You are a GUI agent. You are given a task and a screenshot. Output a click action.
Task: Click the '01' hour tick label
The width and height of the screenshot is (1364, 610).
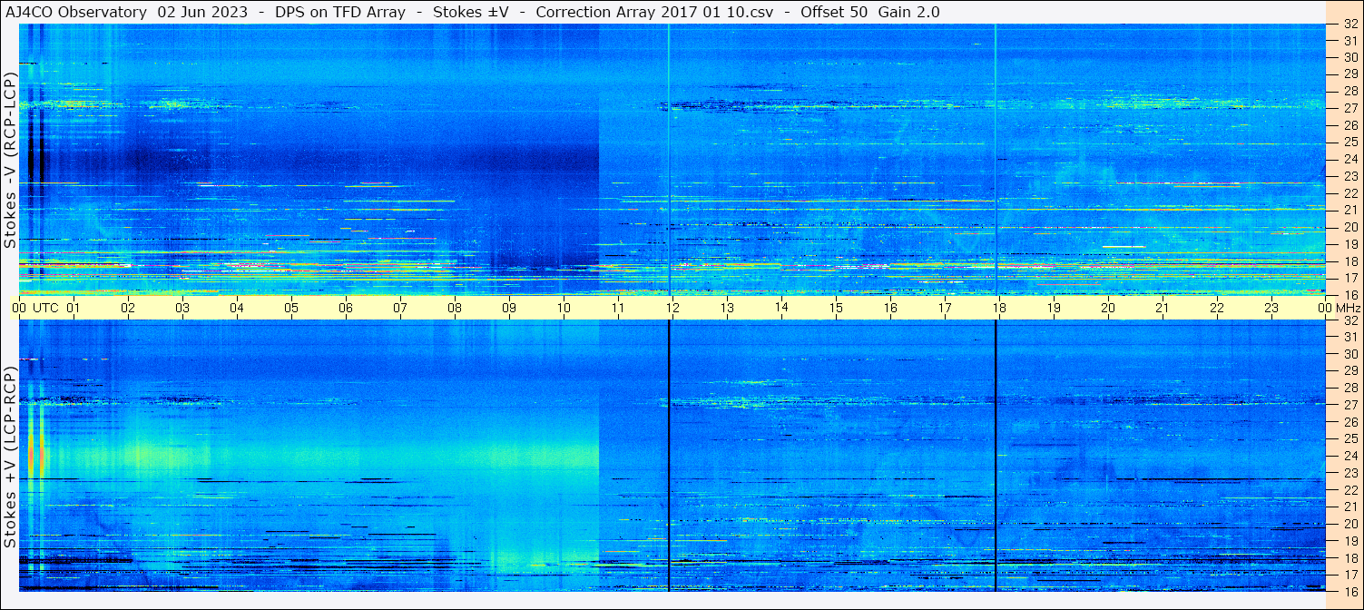pos(74,308)
